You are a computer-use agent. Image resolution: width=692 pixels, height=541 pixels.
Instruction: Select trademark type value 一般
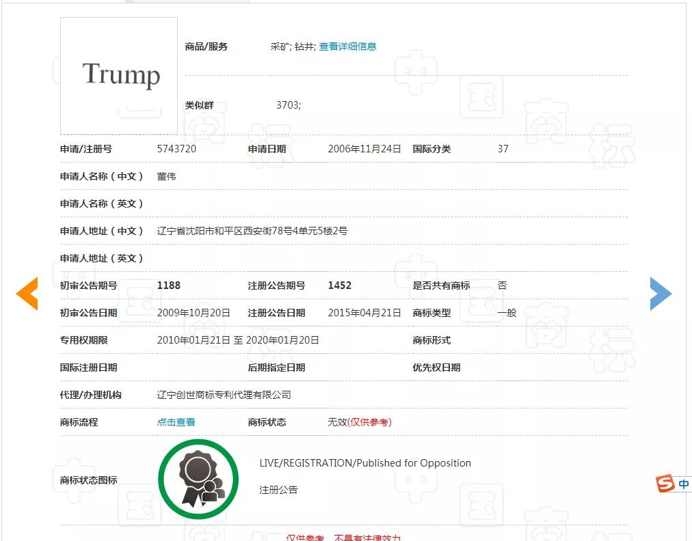tap(507, 313)
